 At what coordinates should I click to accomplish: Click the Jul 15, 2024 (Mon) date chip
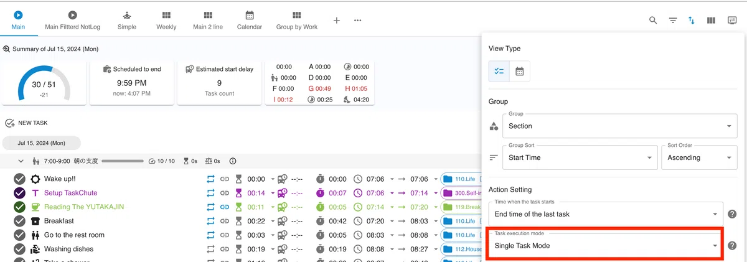42,143
